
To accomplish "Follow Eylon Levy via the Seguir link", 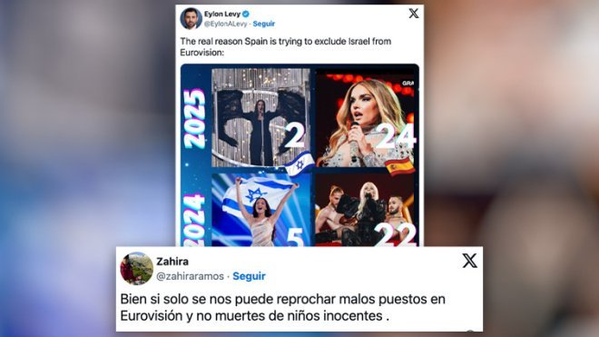I will click(263, 24).
